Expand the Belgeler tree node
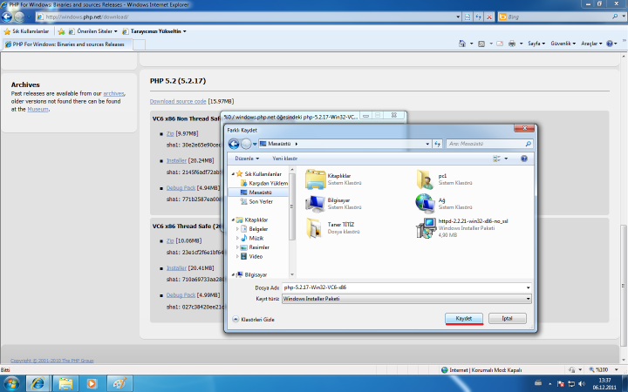The image size is (628, 392). [x=237, y=229]
